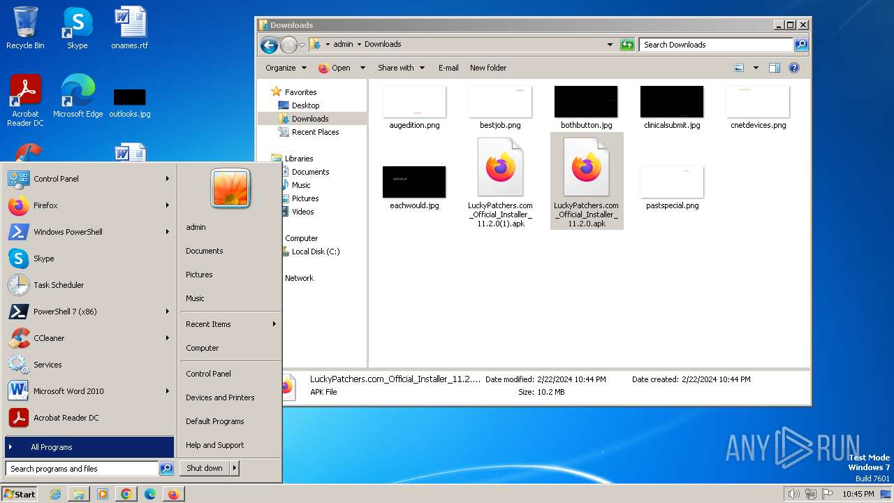Click the Explorer Back navigation button
The image size is (894, 503).
tap(269, 45)
